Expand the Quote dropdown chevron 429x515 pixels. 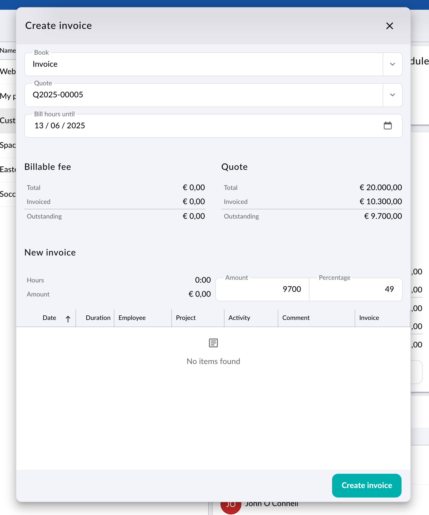tap(392, 95)
